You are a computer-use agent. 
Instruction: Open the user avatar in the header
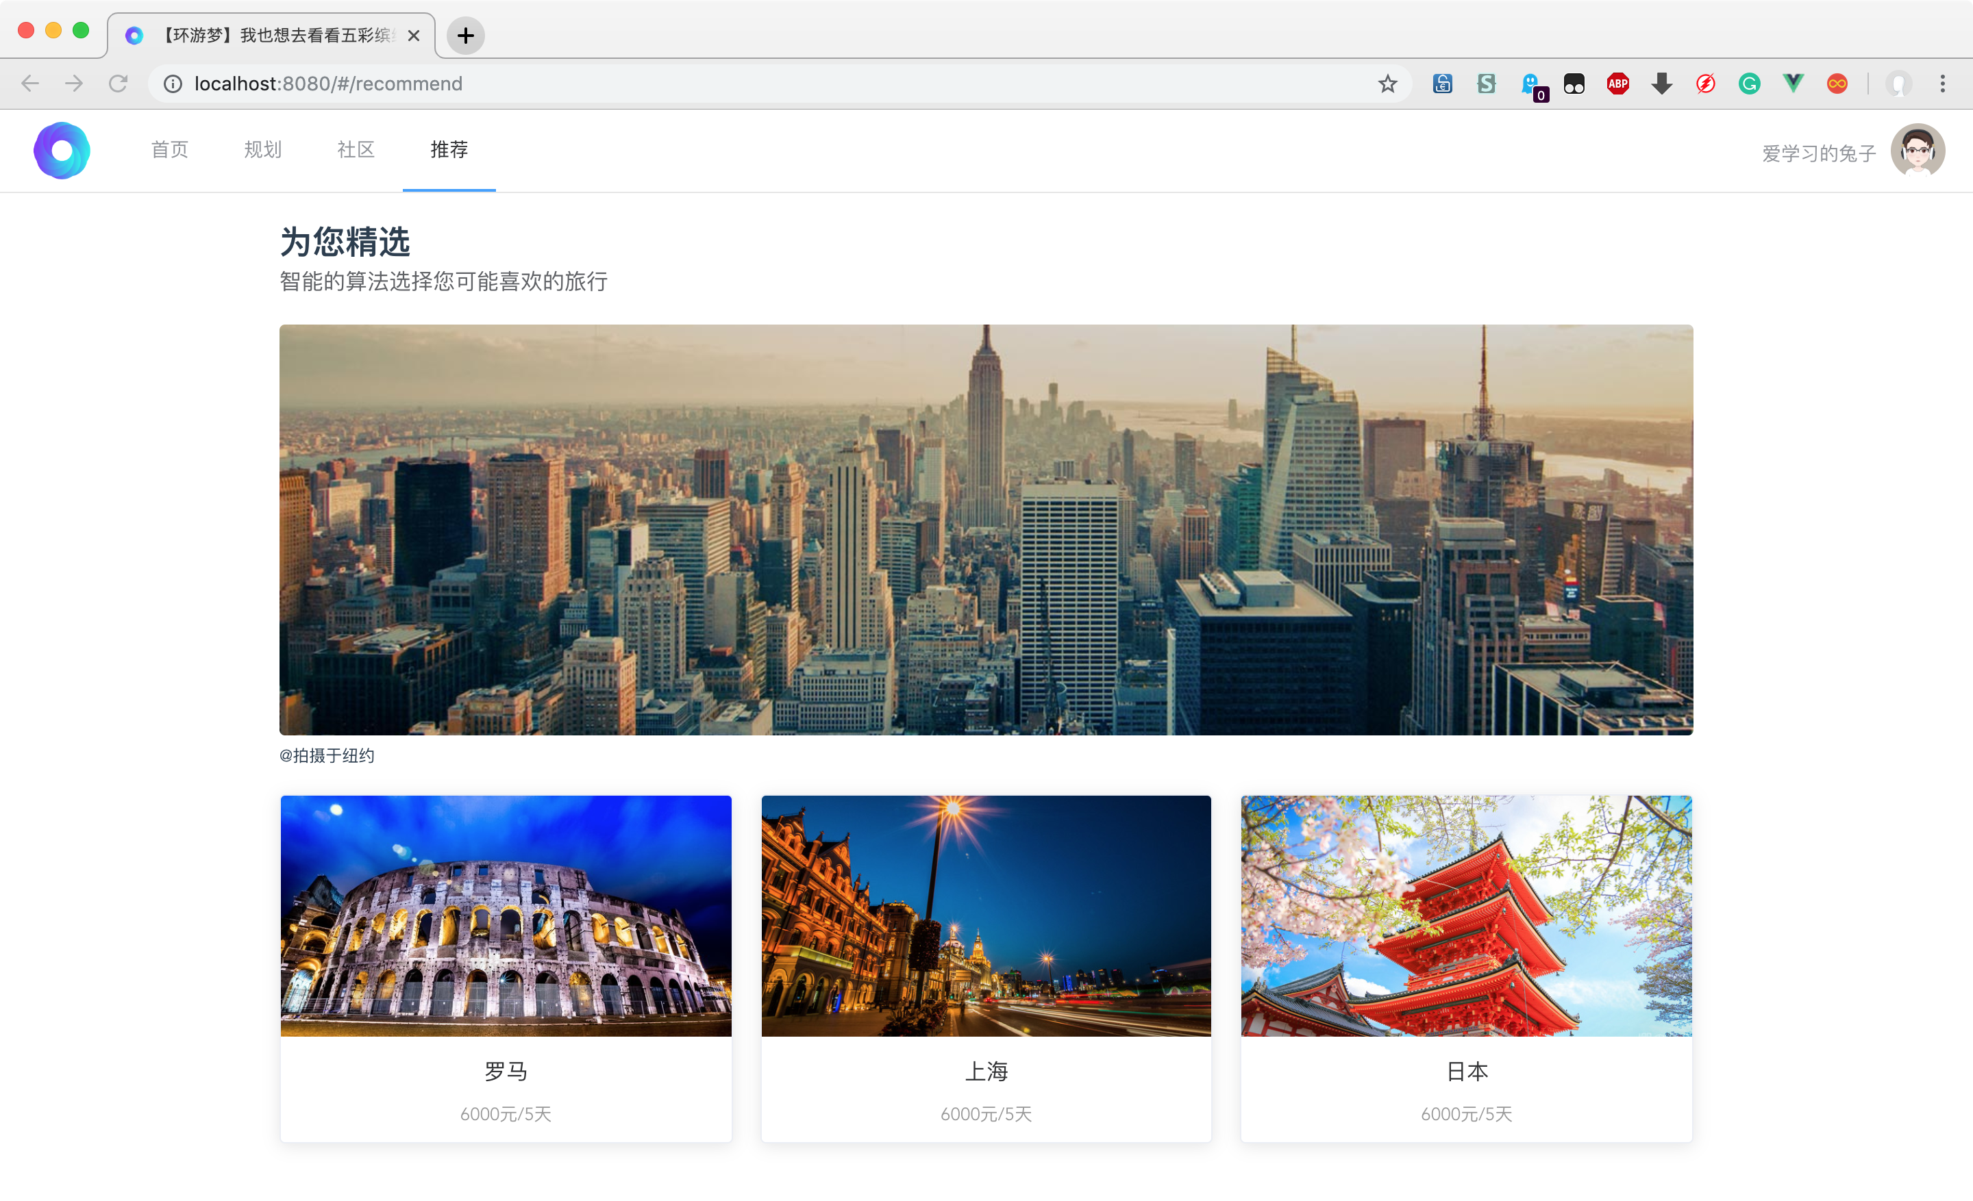point(1918,151)
